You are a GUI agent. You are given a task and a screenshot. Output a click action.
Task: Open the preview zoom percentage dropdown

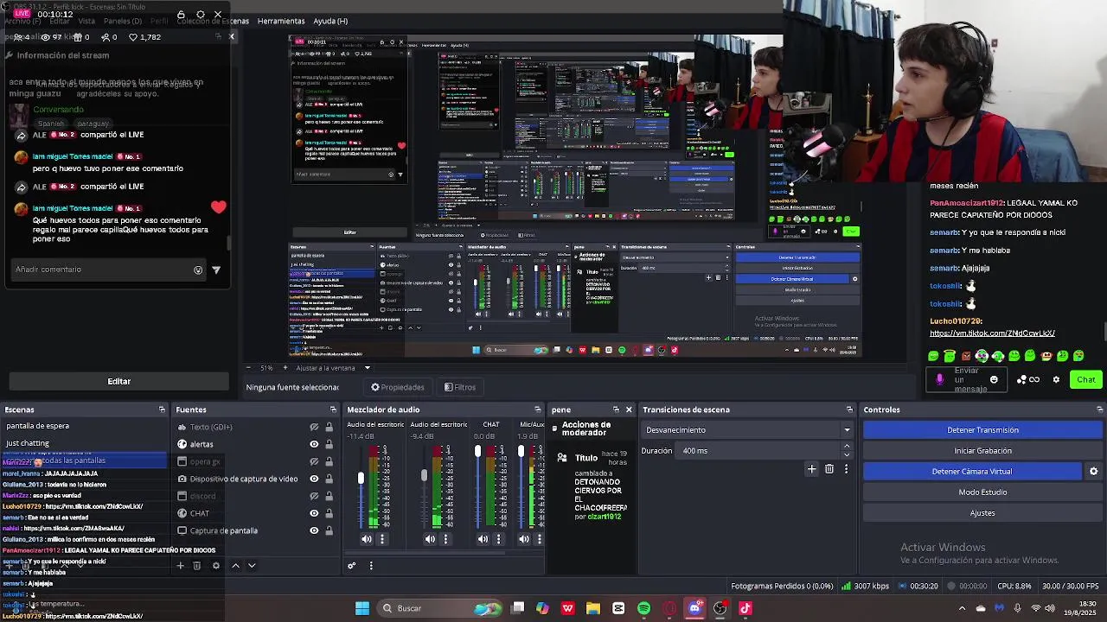(x=266, y=368)
